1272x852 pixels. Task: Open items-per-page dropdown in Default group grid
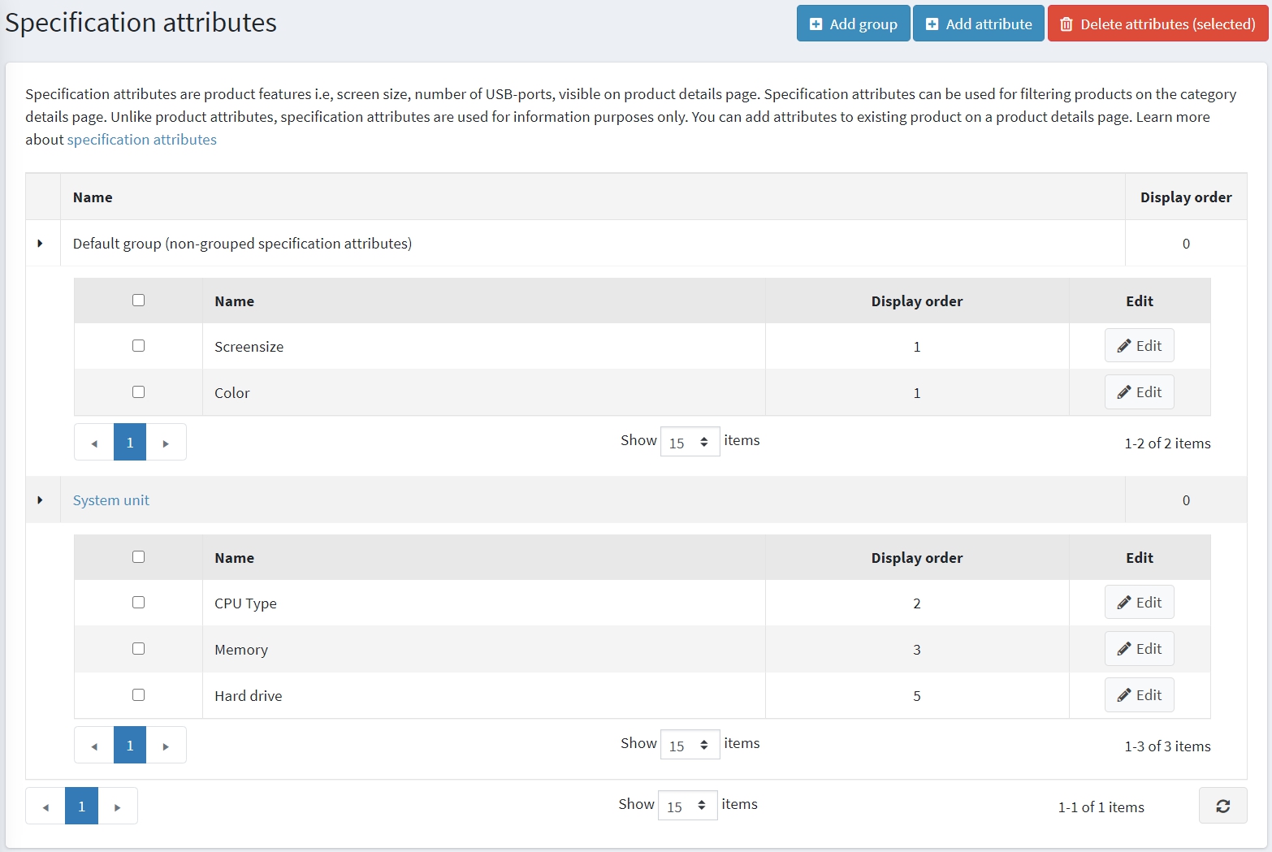(690, 442)
